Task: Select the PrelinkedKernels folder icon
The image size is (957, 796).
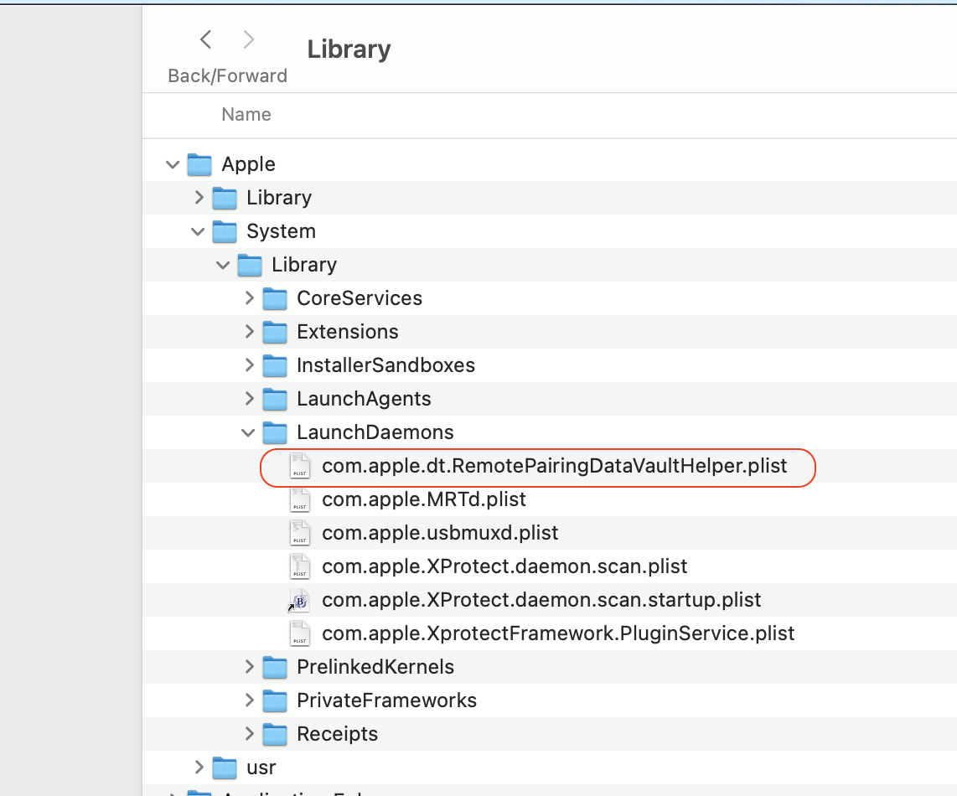Action: [275, 667]
